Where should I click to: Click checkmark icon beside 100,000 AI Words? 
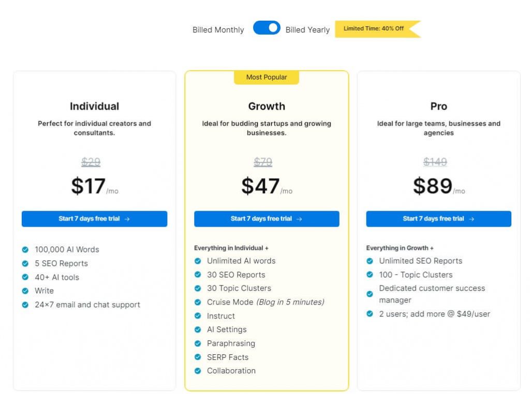pos(25,249)
